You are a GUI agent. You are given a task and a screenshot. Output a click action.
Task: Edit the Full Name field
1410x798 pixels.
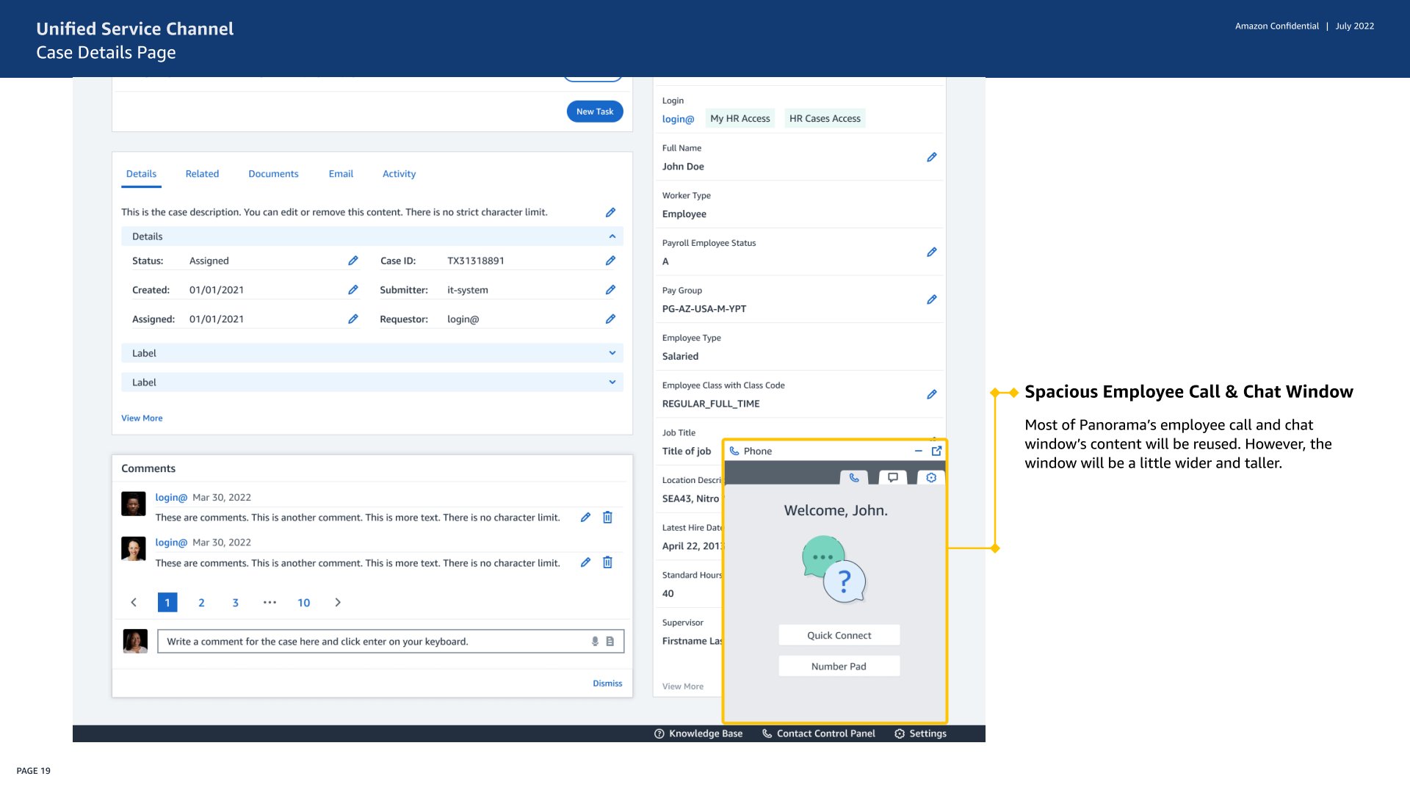(x=932, y=157)
